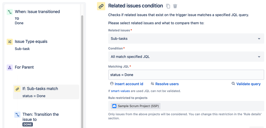The image size is (266, 128).
Task: Click the purple branch icon beside For Parent
Action: click(x=10, y=67)
